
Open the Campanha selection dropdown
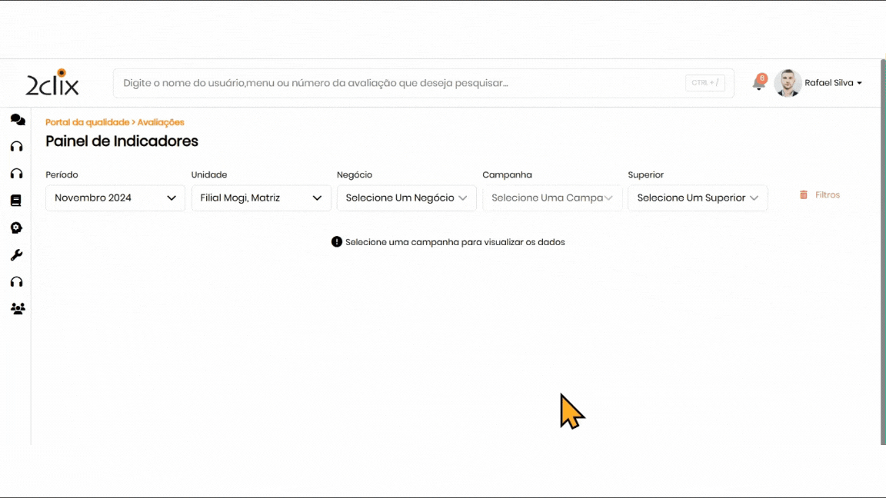[x=552, y=198]
